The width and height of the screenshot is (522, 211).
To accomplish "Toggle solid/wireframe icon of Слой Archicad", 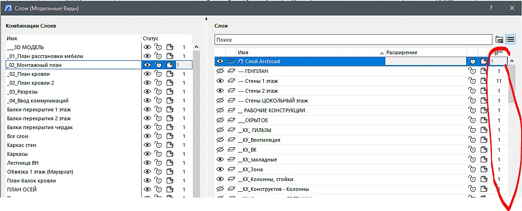I will click(484, 61).
